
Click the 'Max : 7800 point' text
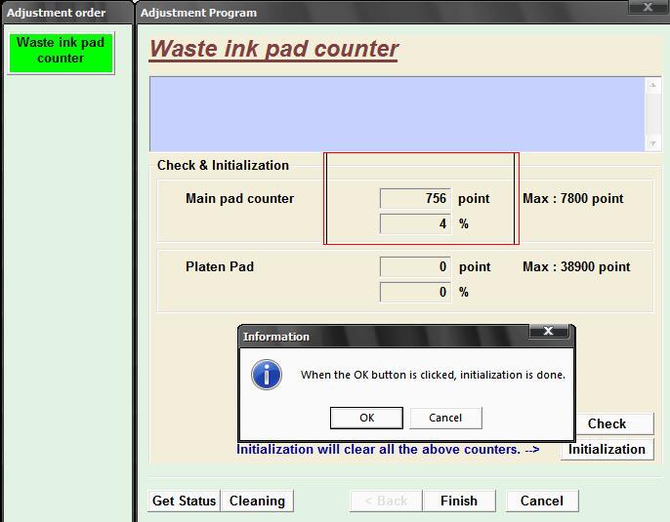tap(573, 198)
